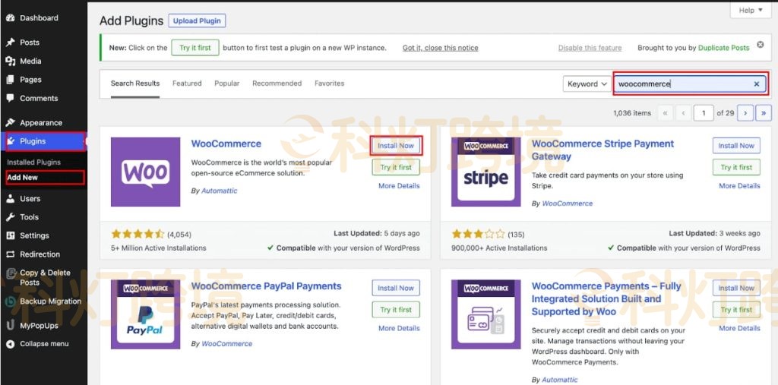This screenshot has height=385, width=778.
Task: Install WooCommerce Payments plugin
Action: point(736,289)
